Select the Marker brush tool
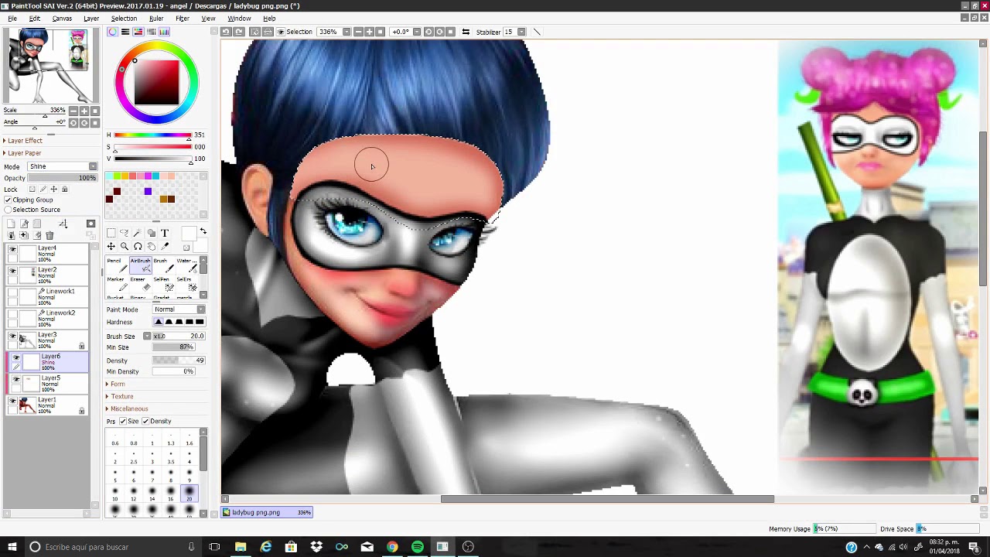The width and height of the screenshot is (990, 557). [116, 285]
